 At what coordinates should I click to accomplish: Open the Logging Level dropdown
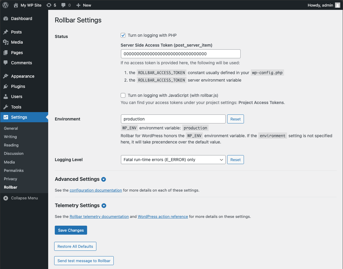173,160
